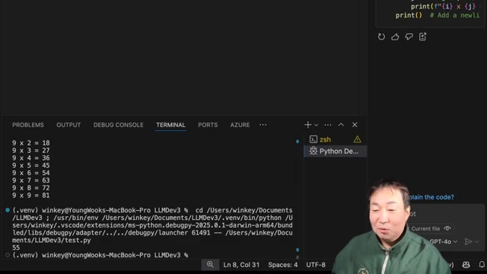Send the chat message with the arrow icon
The image size is (487, 274).
(468, 242)
